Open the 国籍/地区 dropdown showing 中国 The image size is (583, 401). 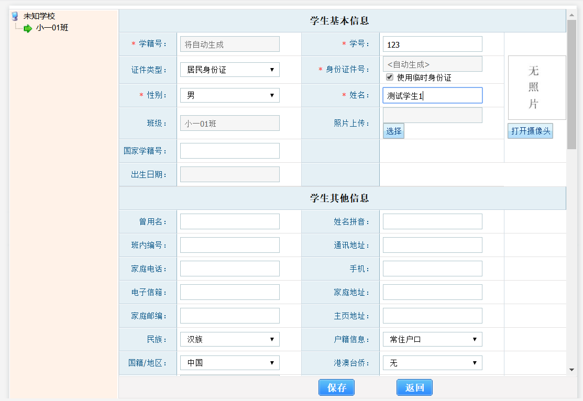(x=229, y=362)
